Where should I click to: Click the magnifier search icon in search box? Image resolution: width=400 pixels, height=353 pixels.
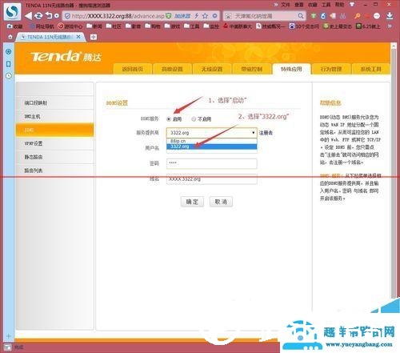coord(301,16)
